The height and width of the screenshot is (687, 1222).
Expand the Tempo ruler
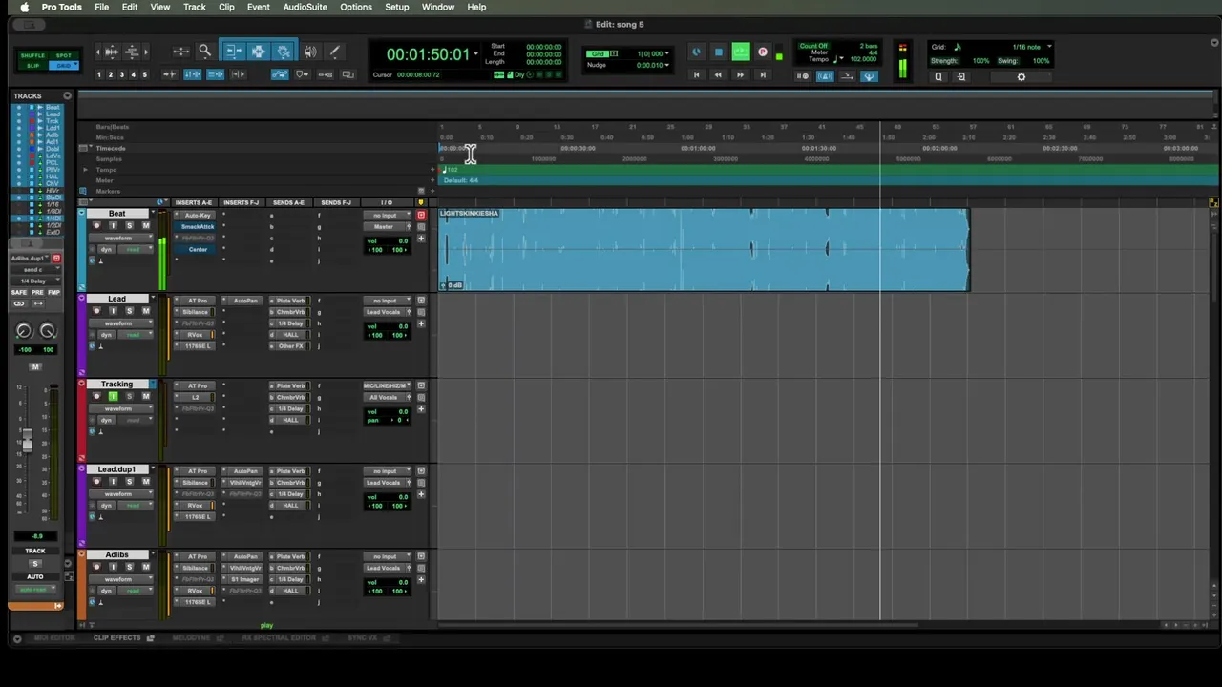click(85, 170)
